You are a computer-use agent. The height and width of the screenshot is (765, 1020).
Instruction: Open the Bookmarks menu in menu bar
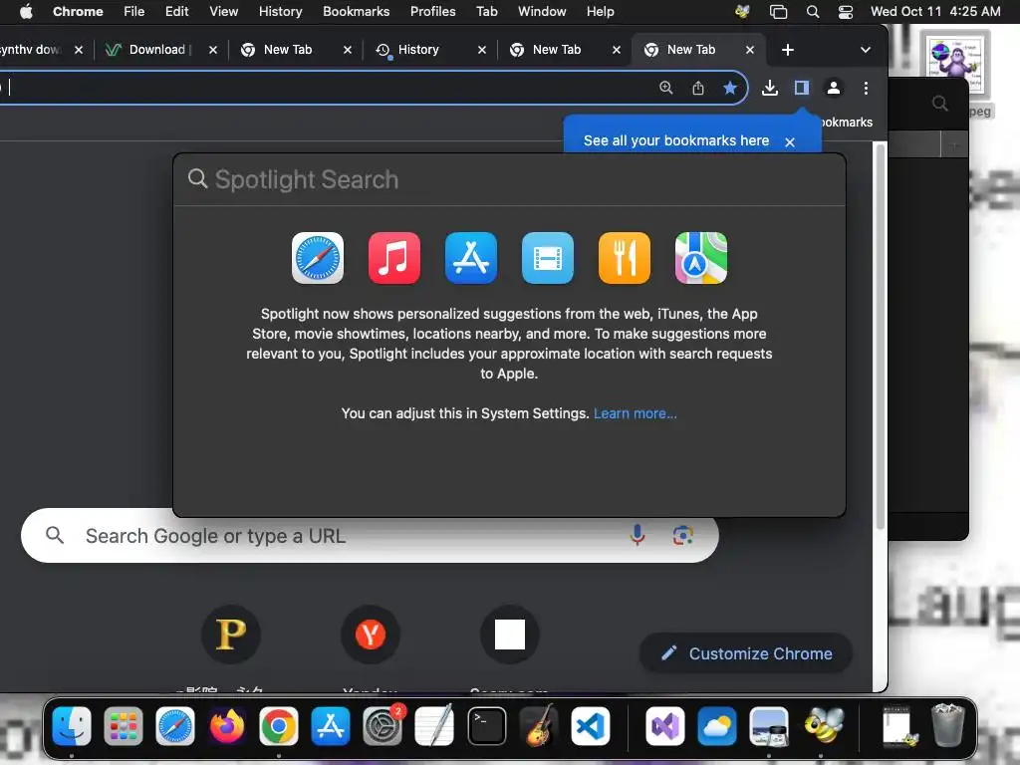coord(356,12)
